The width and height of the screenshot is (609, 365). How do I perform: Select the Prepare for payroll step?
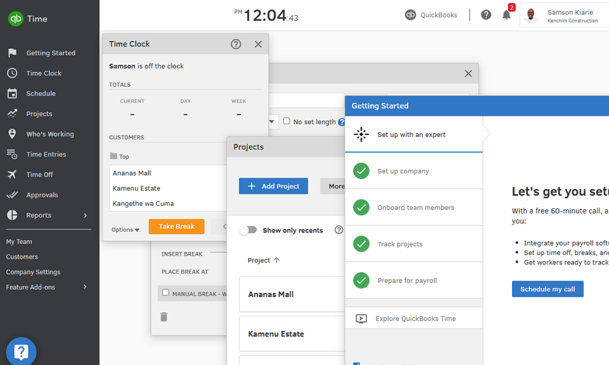tap(414, 281)
